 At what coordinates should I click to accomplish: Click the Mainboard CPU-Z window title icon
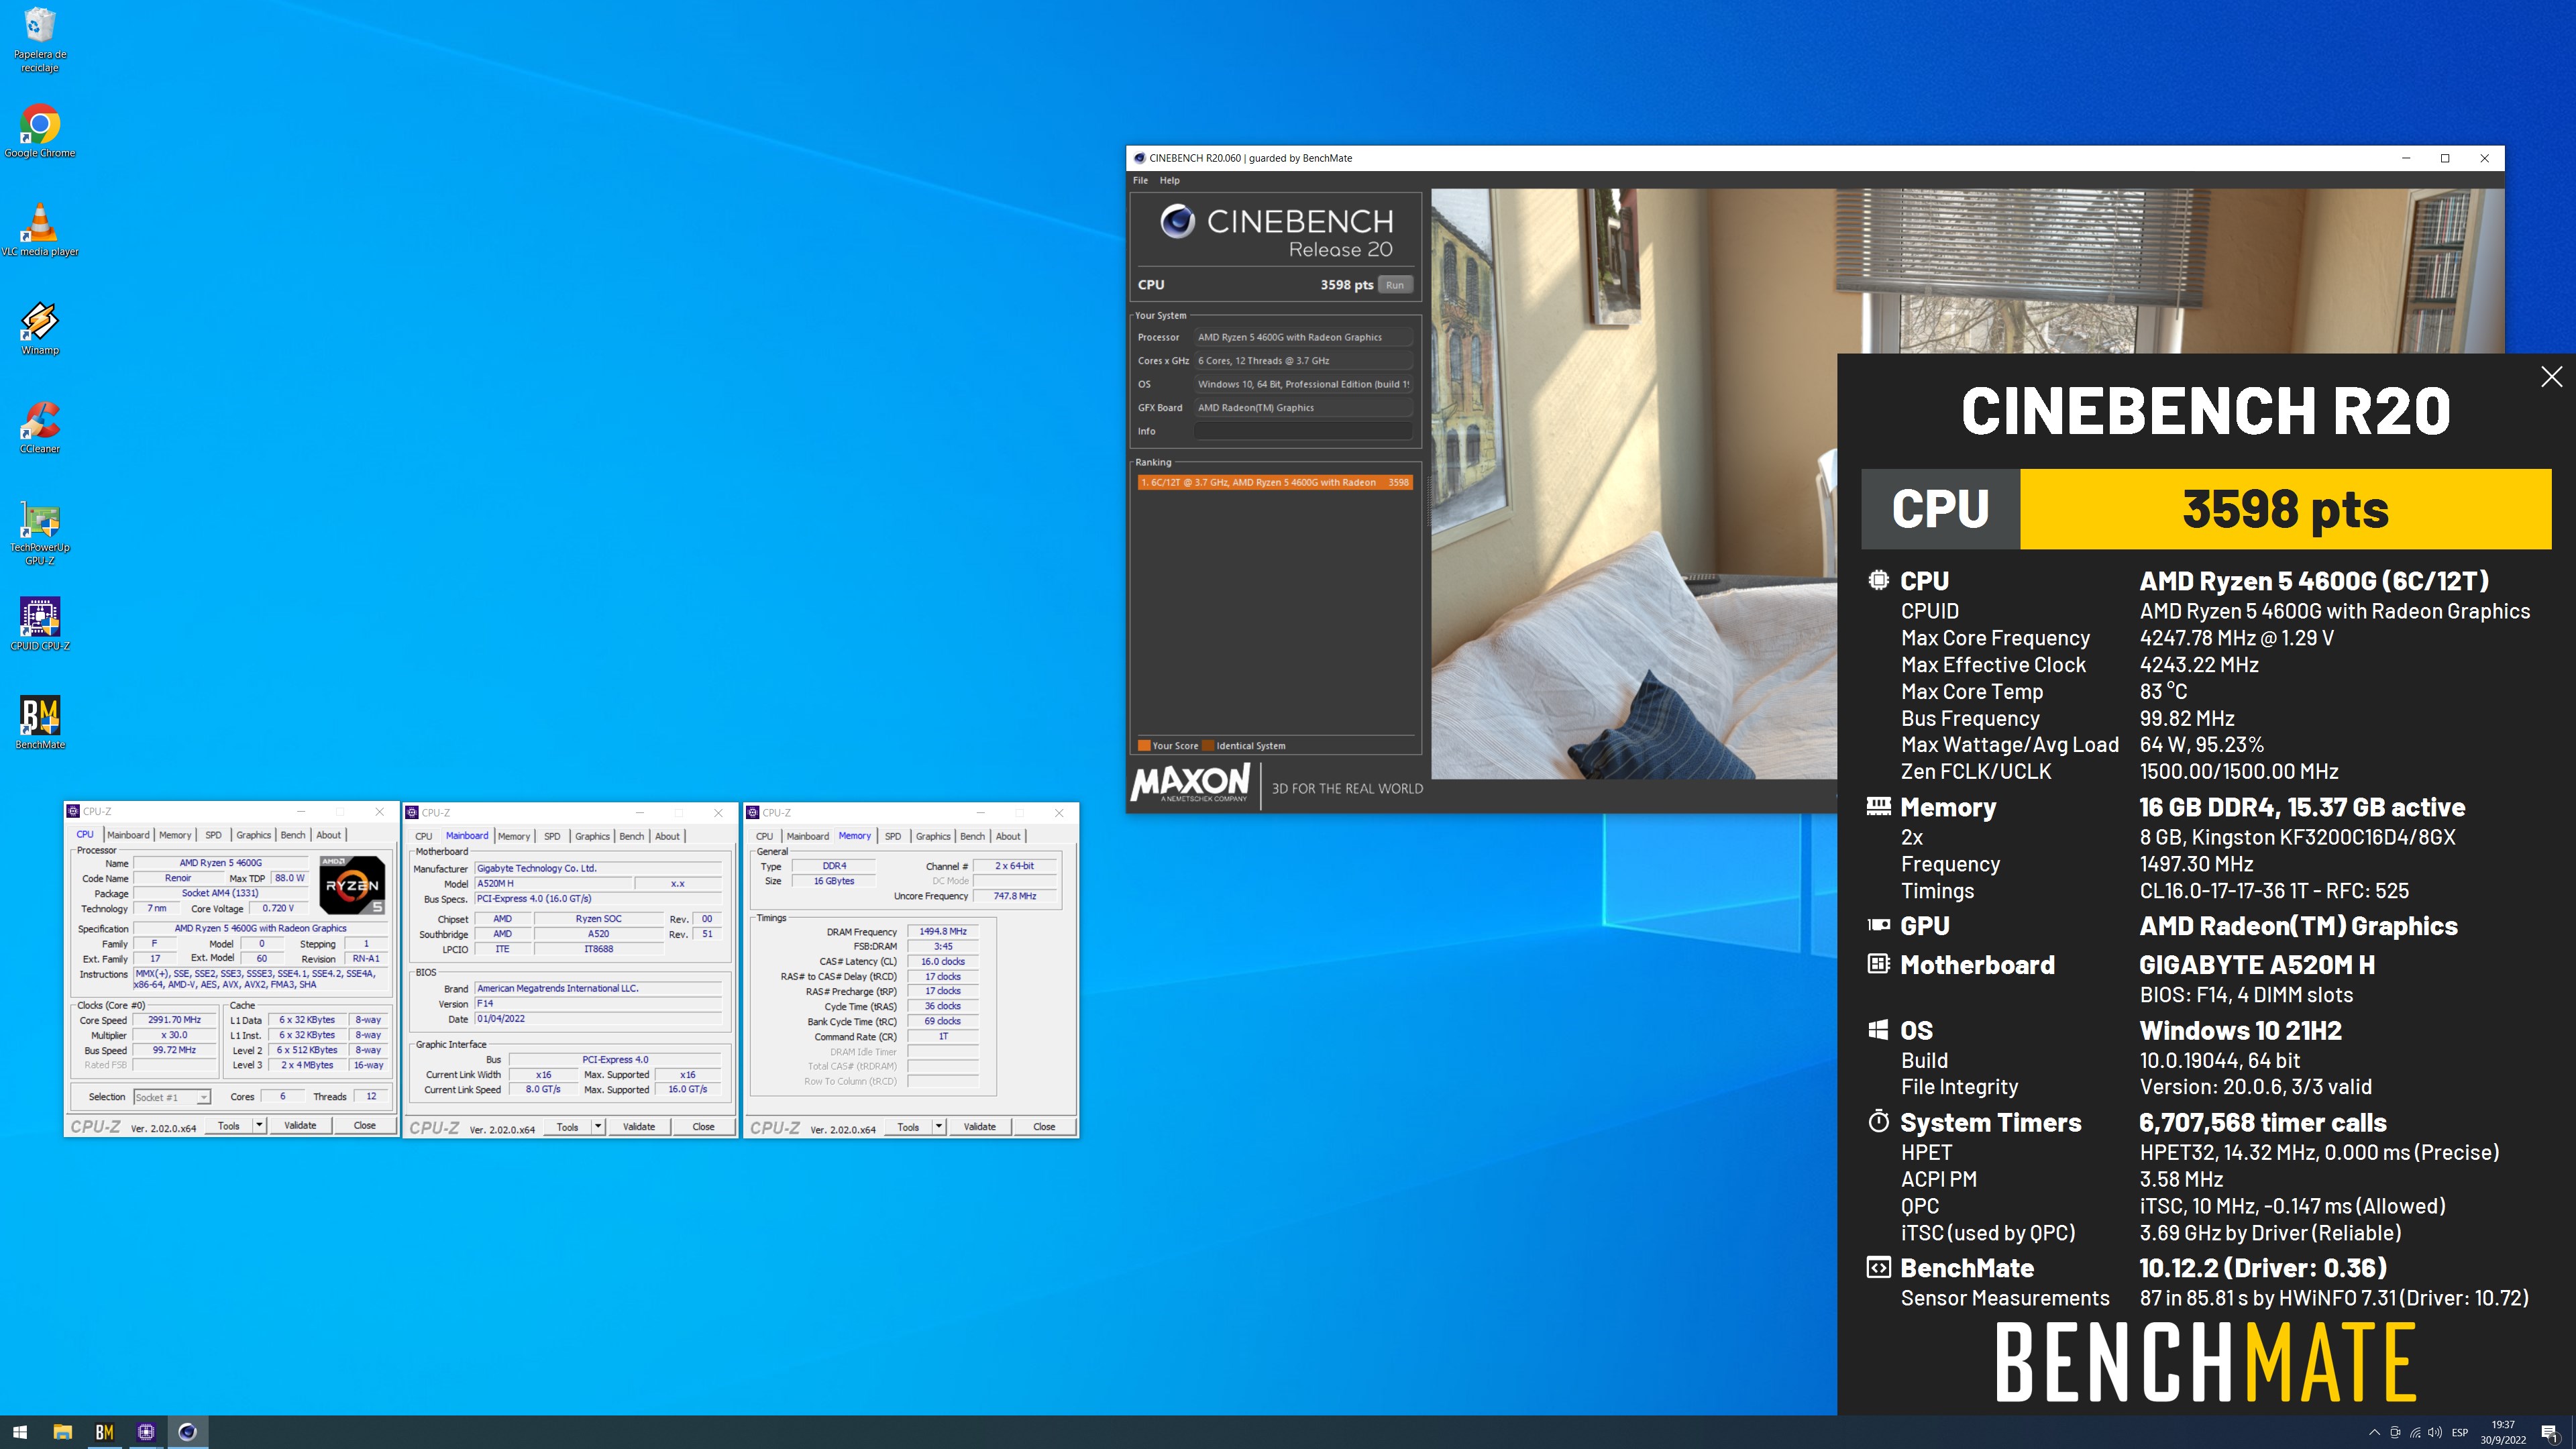point(412,813)
